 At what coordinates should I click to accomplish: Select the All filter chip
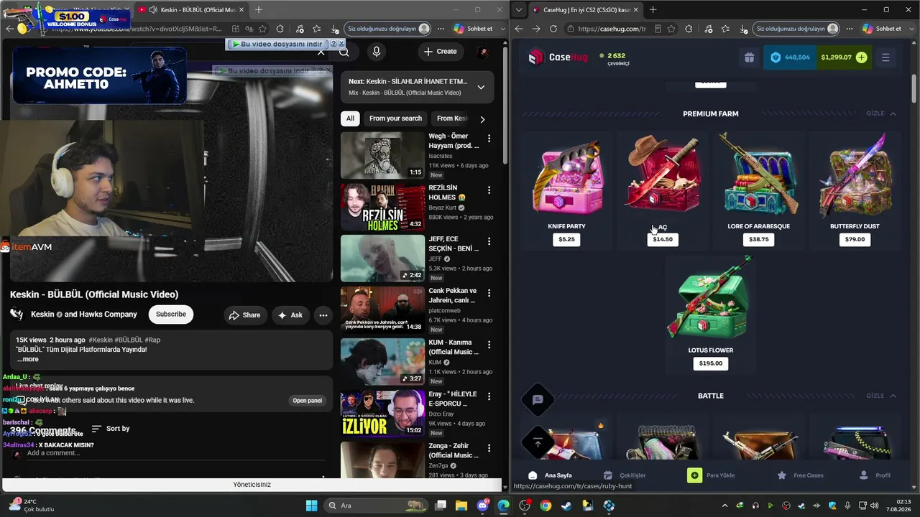(x=350, y=118)
